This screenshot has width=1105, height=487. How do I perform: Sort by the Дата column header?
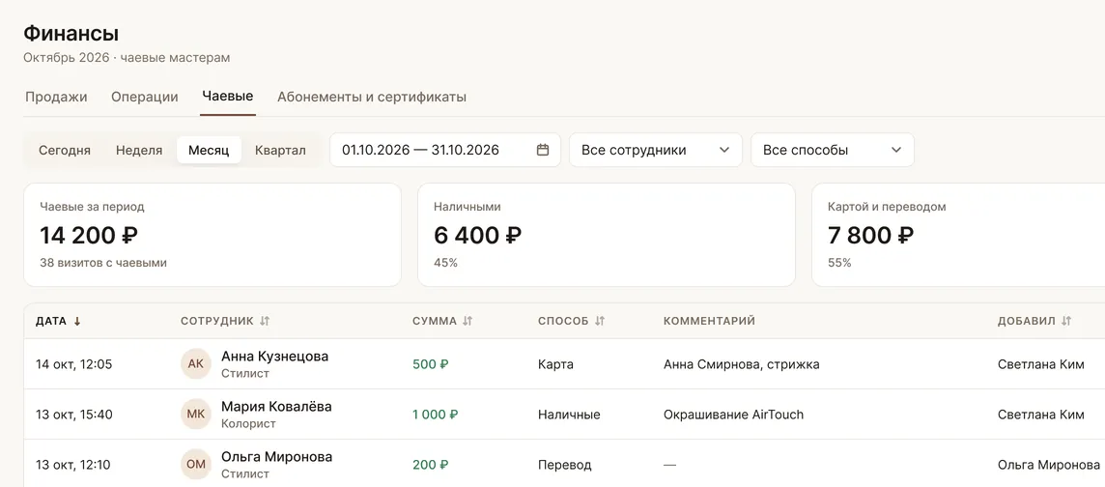(x=51, y=321)
